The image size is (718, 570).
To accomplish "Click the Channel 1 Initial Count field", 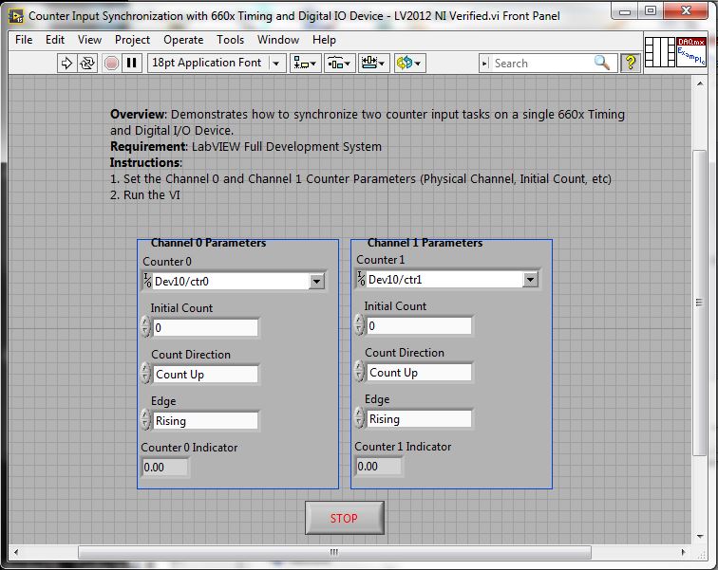I will (419, 326).
